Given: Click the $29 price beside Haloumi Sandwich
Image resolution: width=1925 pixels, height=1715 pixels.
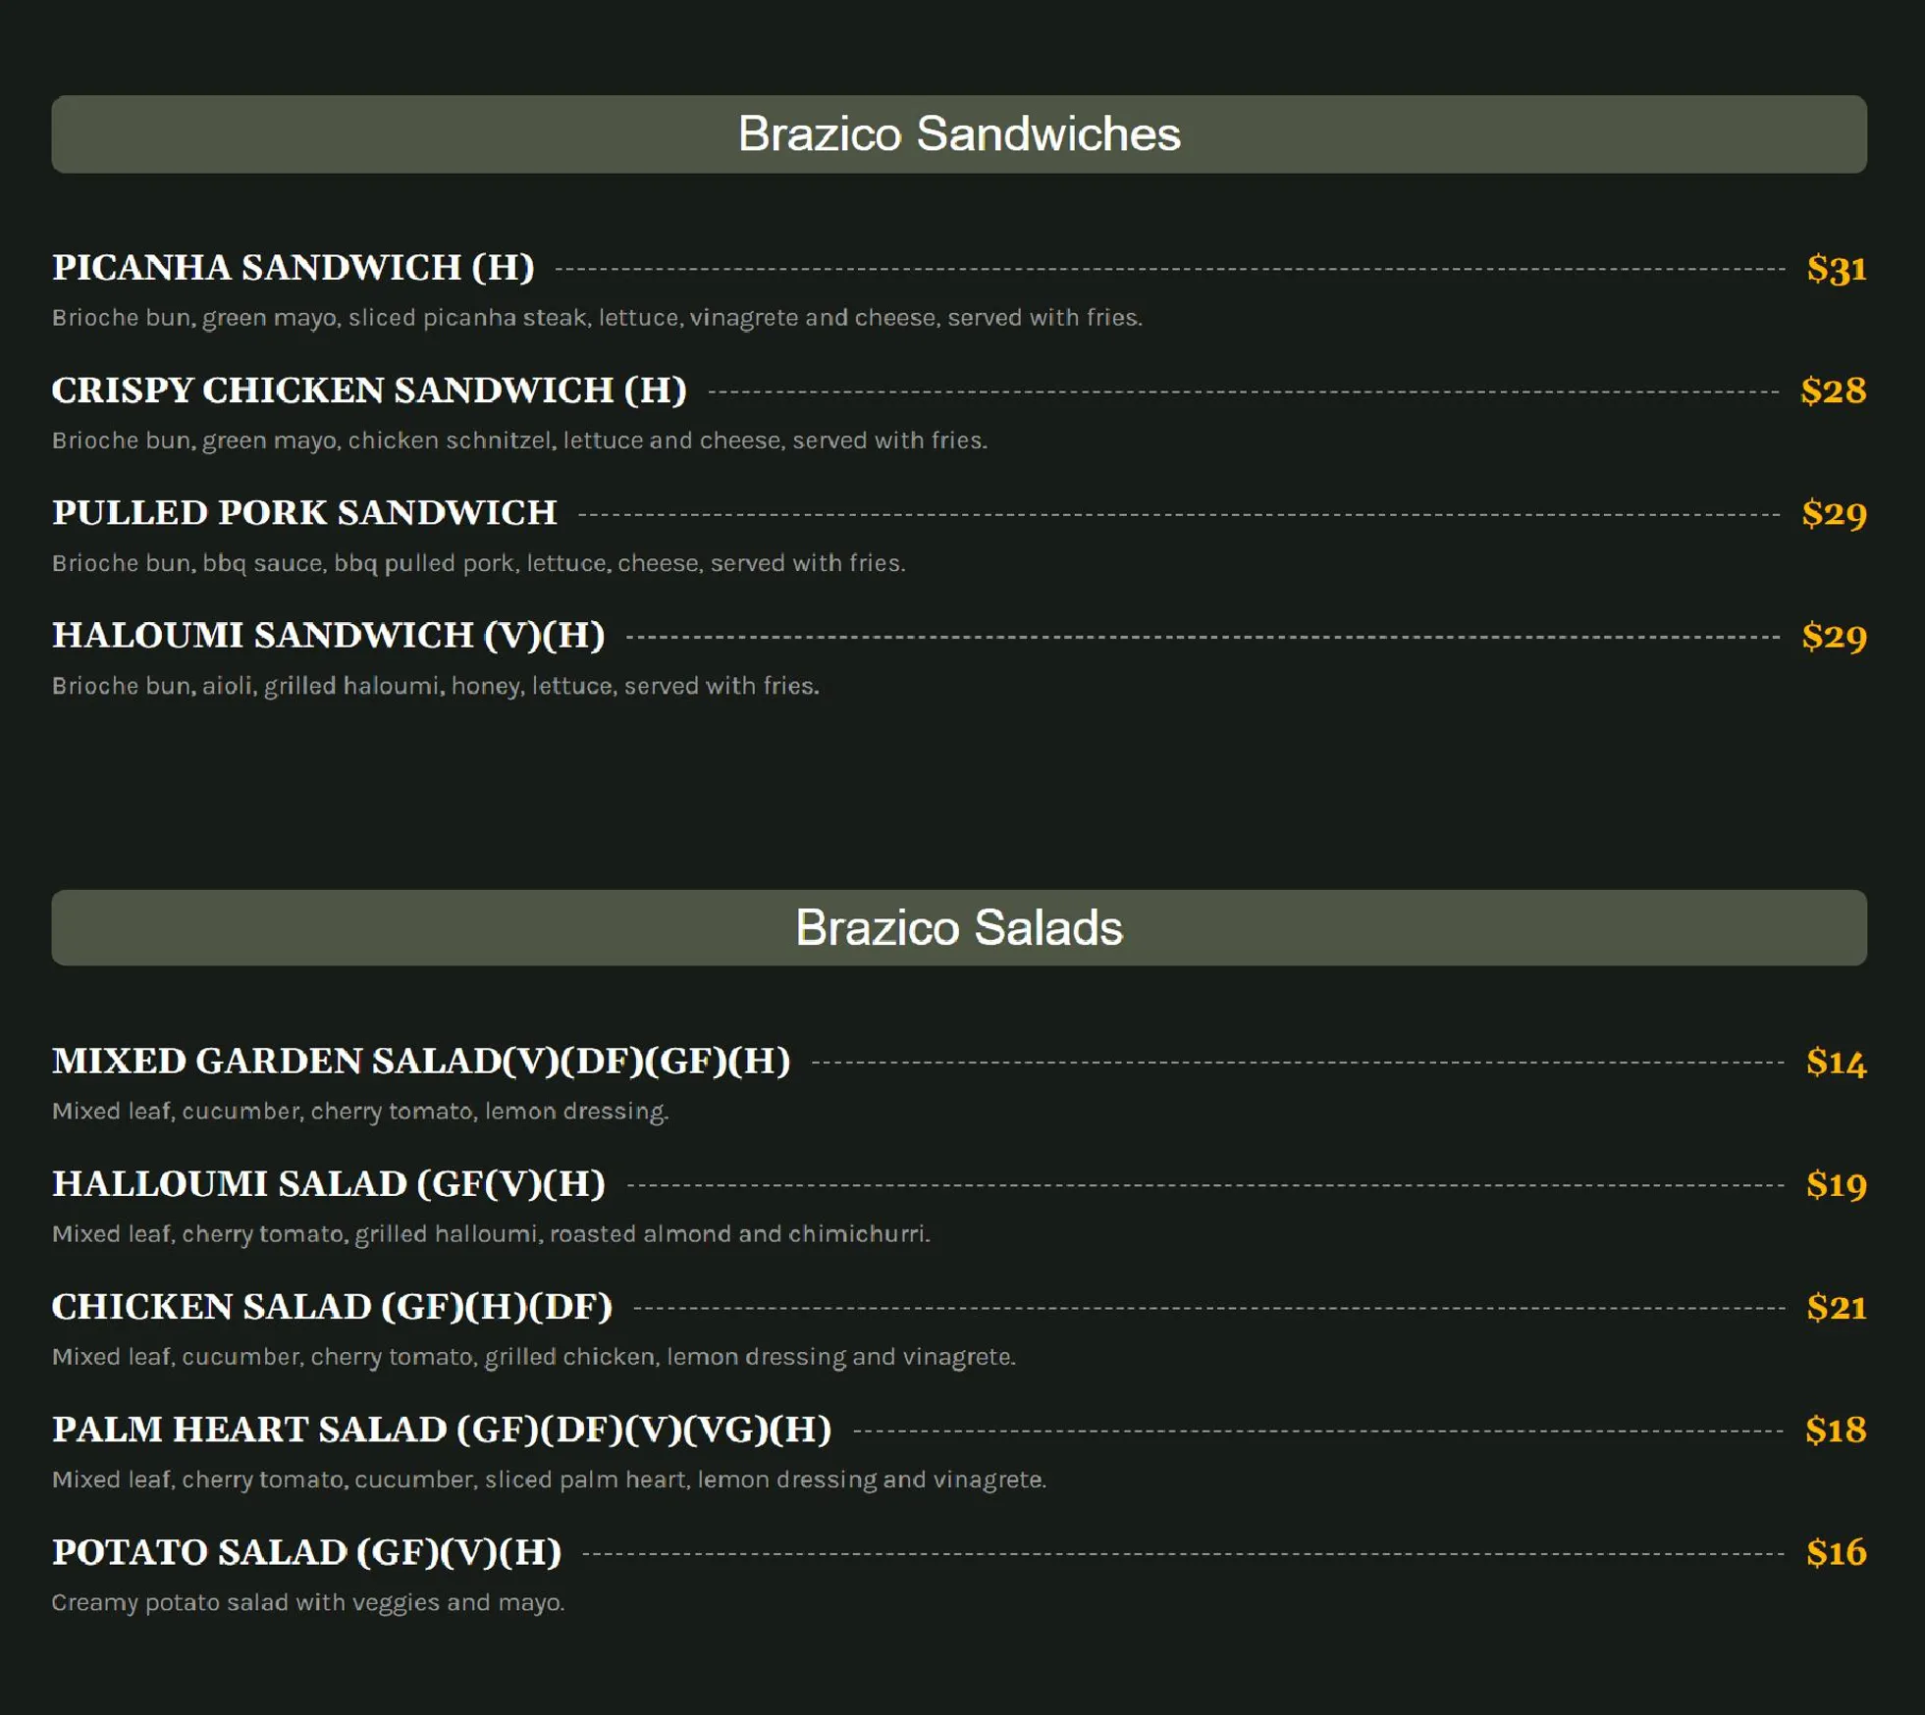Looking at the screenshot, I should (1834, 636).
